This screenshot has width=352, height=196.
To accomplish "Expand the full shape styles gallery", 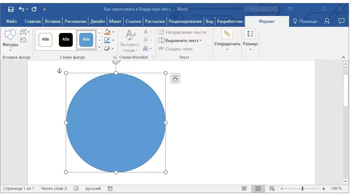I will [x=99, y=47].
